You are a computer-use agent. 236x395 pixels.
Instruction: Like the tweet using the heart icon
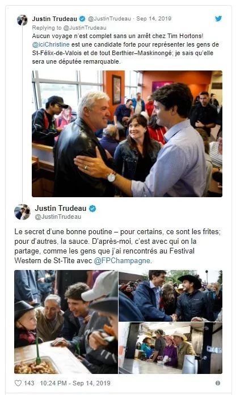click(18, 383)
